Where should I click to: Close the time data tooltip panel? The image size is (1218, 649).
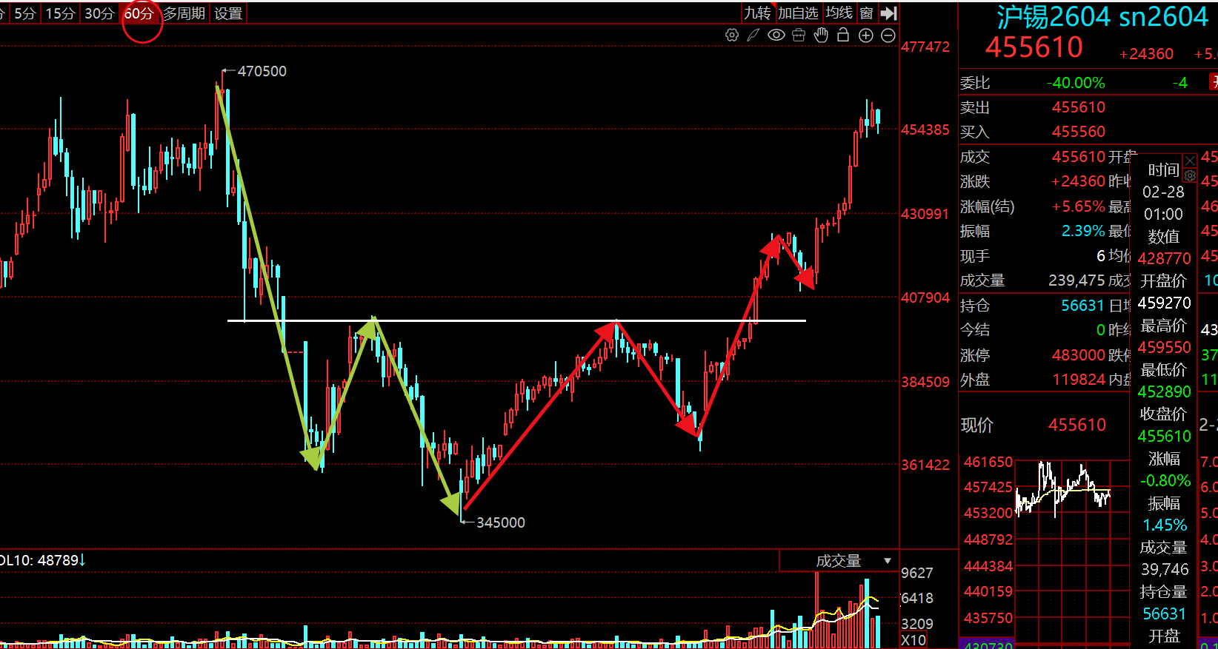click(x=1190, y=161)
